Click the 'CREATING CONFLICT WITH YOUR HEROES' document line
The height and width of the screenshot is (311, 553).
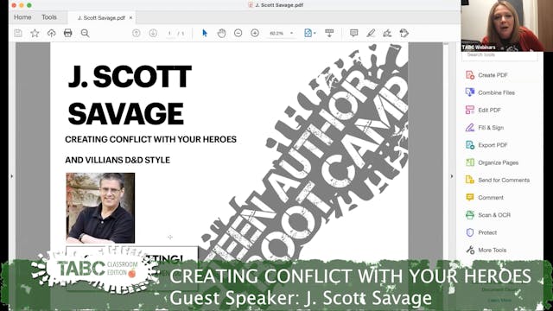[x=150, y=139]
